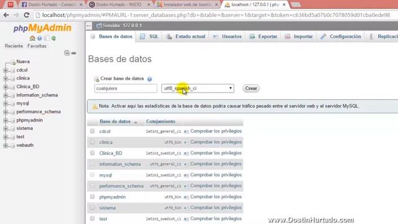Screen dimensions: 398x224
Task: Click database icon next to sistema
Action: (12, 129)
